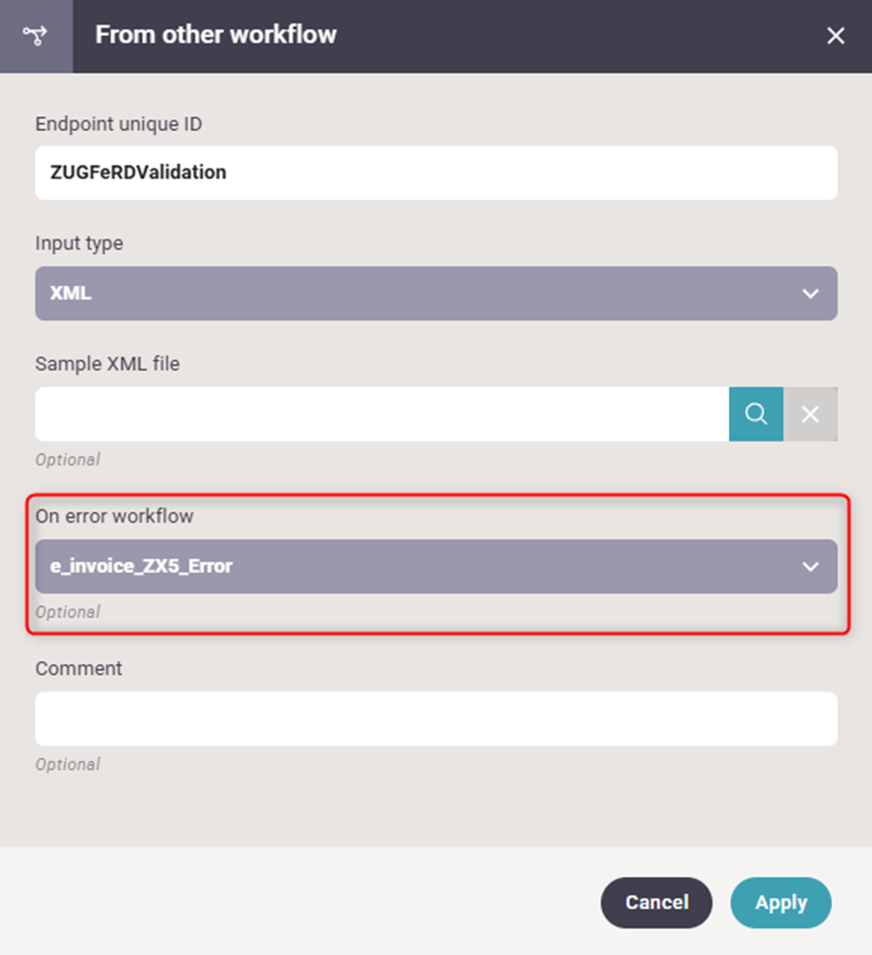Screen dimensions: 872x955
Task: Click the On error workflow label
Action: click(114, 515)
